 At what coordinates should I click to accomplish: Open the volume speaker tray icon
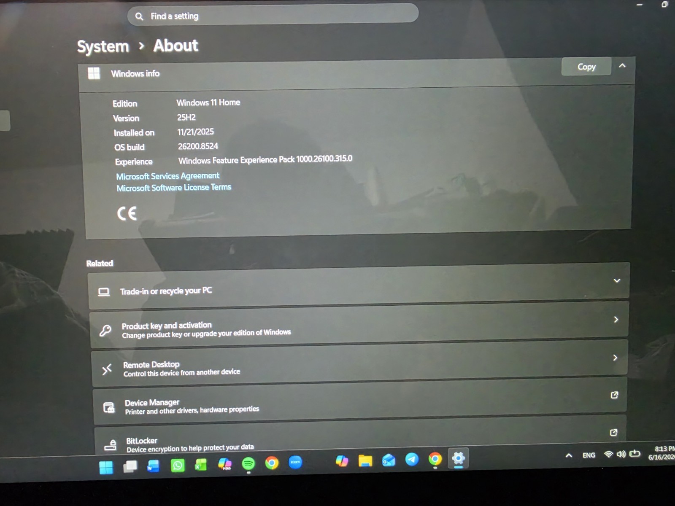(621, 454)
